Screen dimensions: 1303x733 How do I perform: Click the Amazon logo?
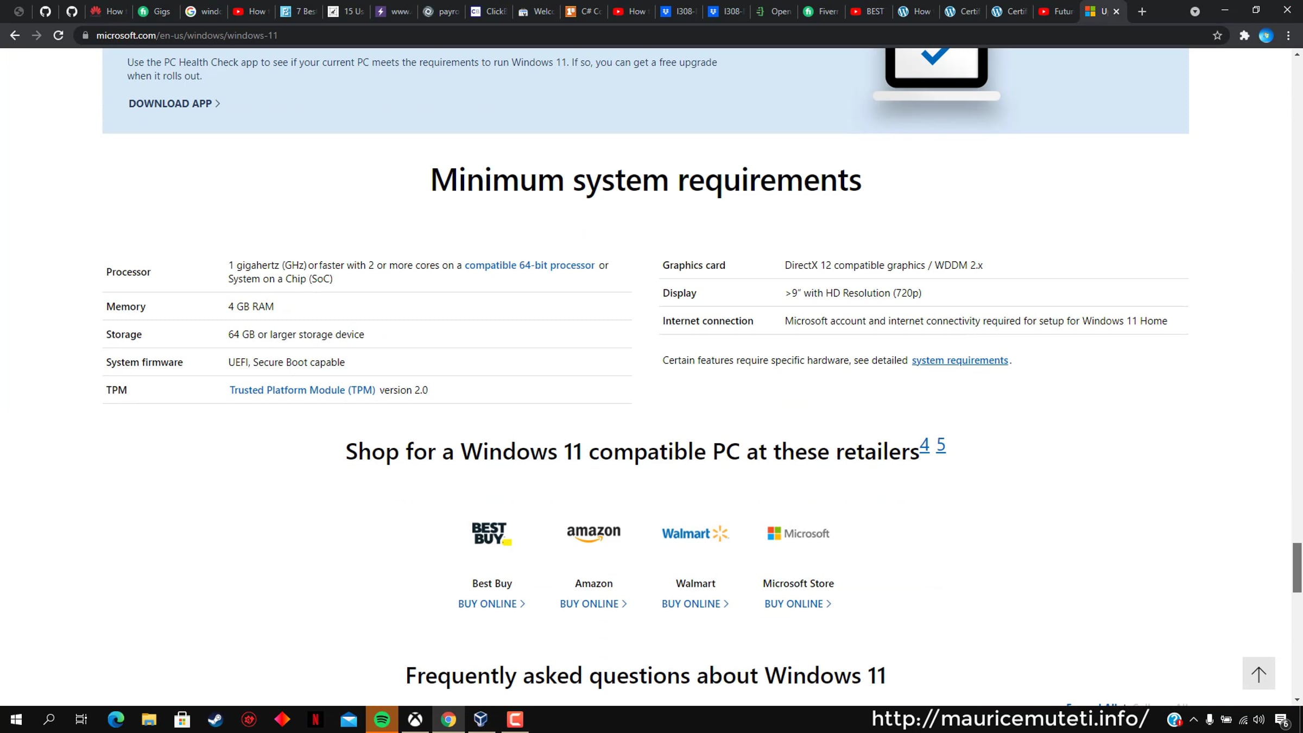[593, 533]
